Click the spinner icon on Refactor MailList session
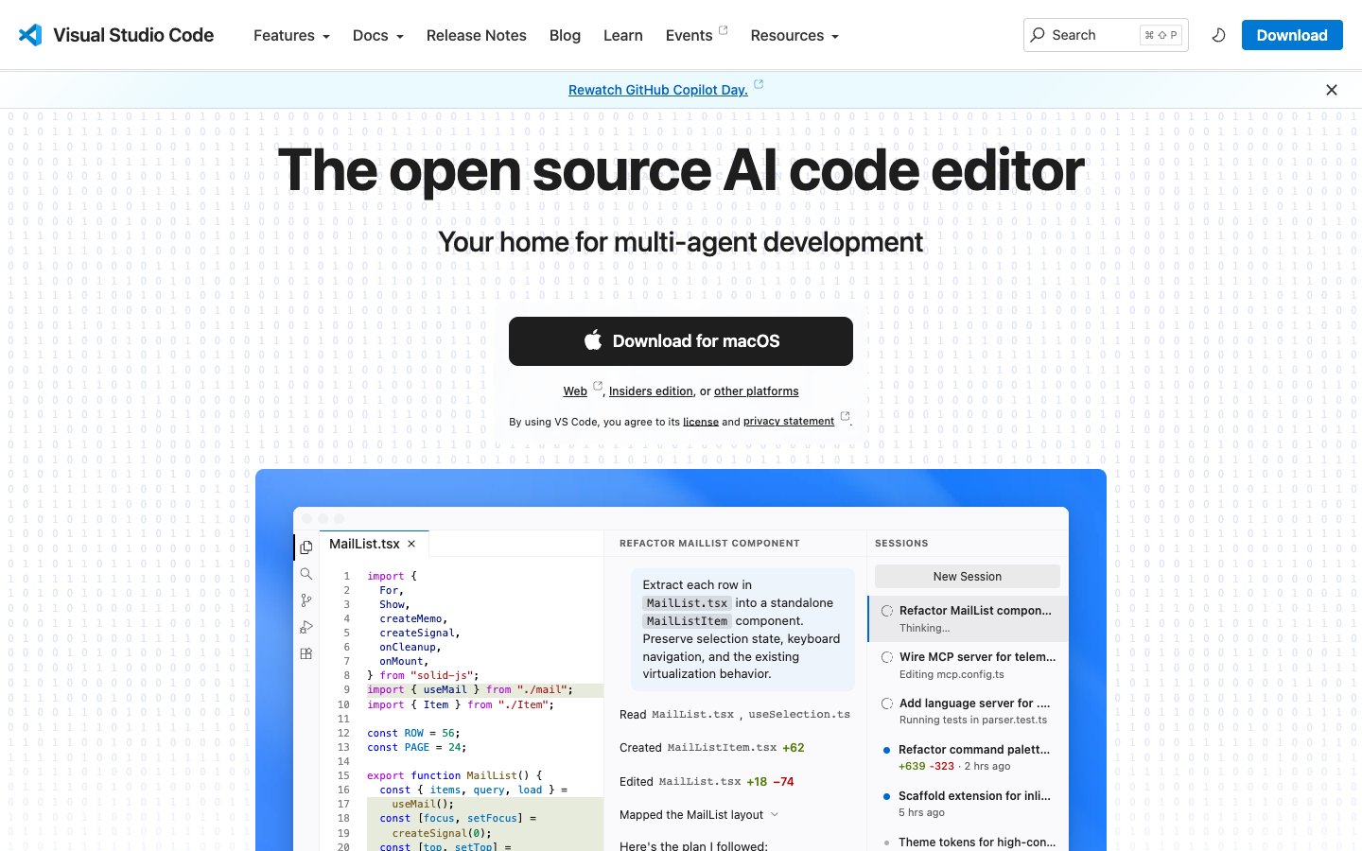The height and width of the screenshot is (851, 1362). [x=887, y=611]
